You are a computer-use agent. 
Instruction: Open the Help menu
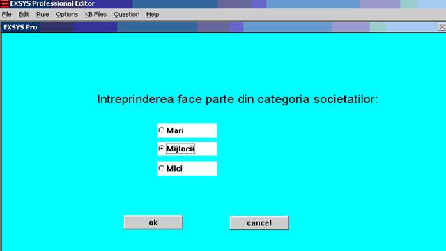[153, 14]
